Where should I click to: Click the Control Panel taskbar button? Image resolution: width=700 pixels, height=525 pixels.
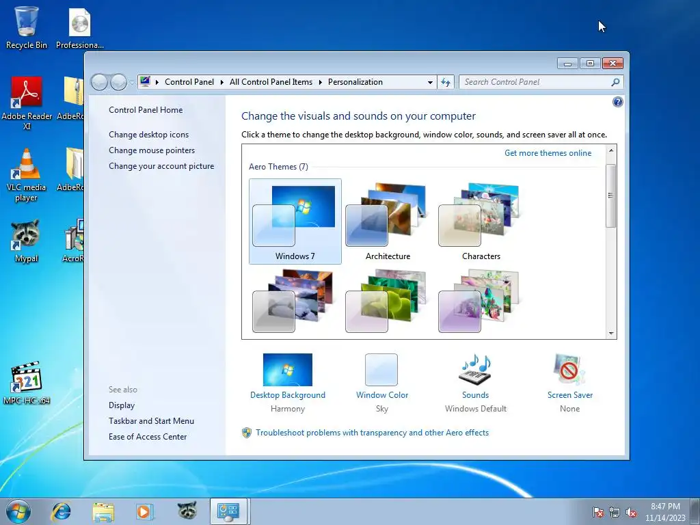228,511
